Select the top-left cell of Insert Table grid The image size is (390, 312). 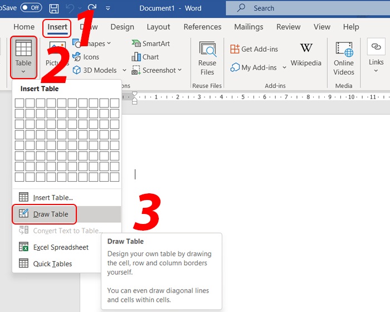[x=19, y=103]
